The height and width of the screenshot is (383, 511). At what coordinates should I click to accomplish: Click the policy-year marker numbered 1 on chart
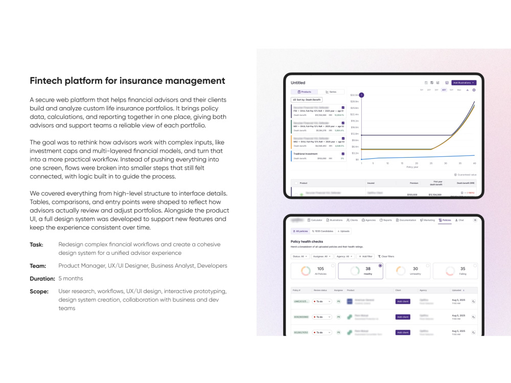coord(361,95)
